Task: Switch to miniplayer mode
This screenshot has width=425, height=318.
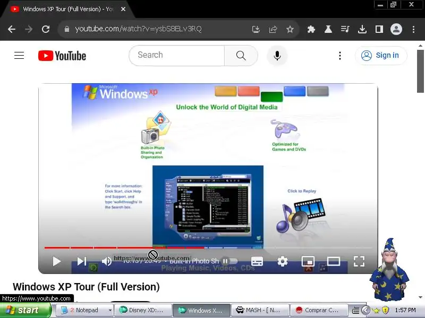Action: 308,261
